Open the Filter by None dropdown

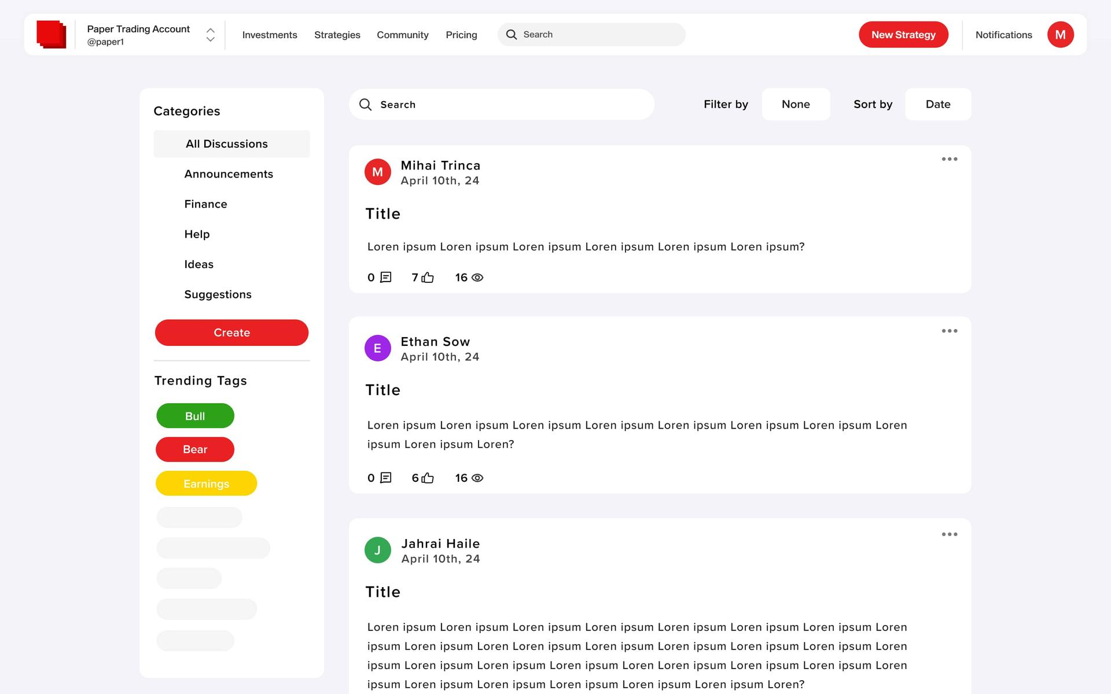[796, 104]
